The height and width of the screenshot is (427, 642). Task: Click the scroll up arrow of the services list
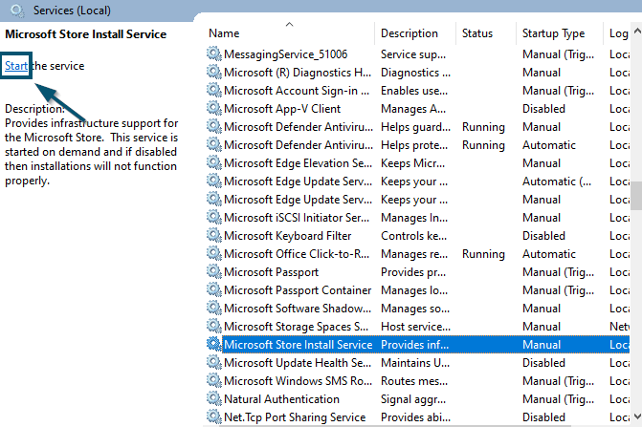tap(636, 31)
